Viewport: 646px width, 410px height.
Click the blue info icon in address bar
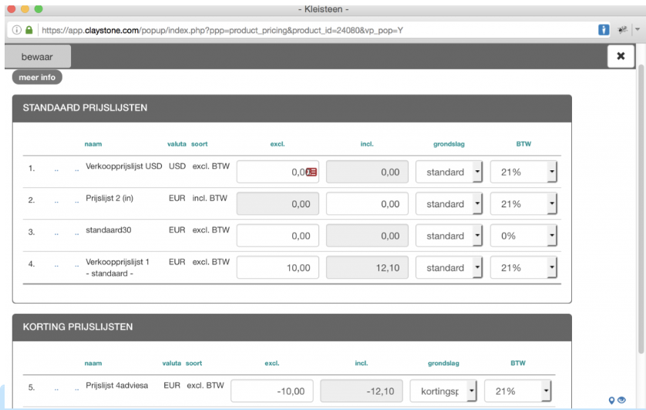click(604, 30)
